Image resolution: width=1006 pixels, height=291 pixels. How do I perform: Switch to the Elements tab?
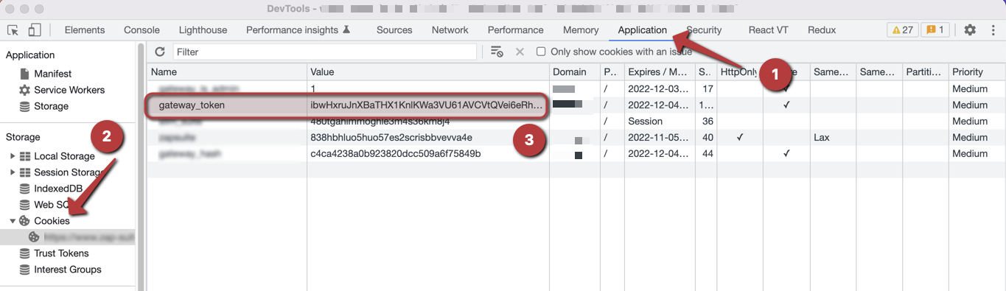point(85,30)
